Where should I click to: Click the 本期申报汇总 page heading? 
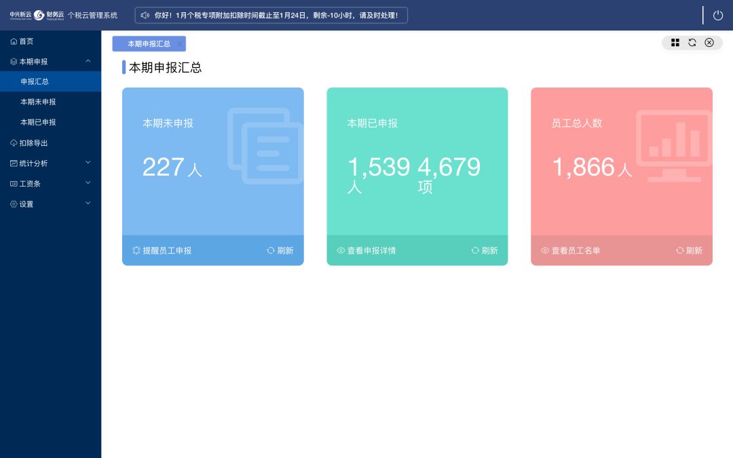tap(165, 67)
